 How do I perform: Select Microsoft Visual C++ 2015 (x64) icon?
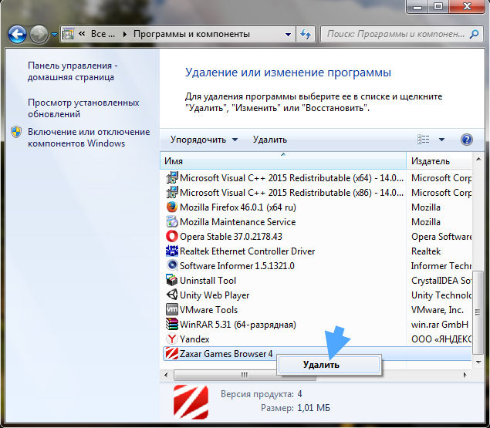pos(172,178)
